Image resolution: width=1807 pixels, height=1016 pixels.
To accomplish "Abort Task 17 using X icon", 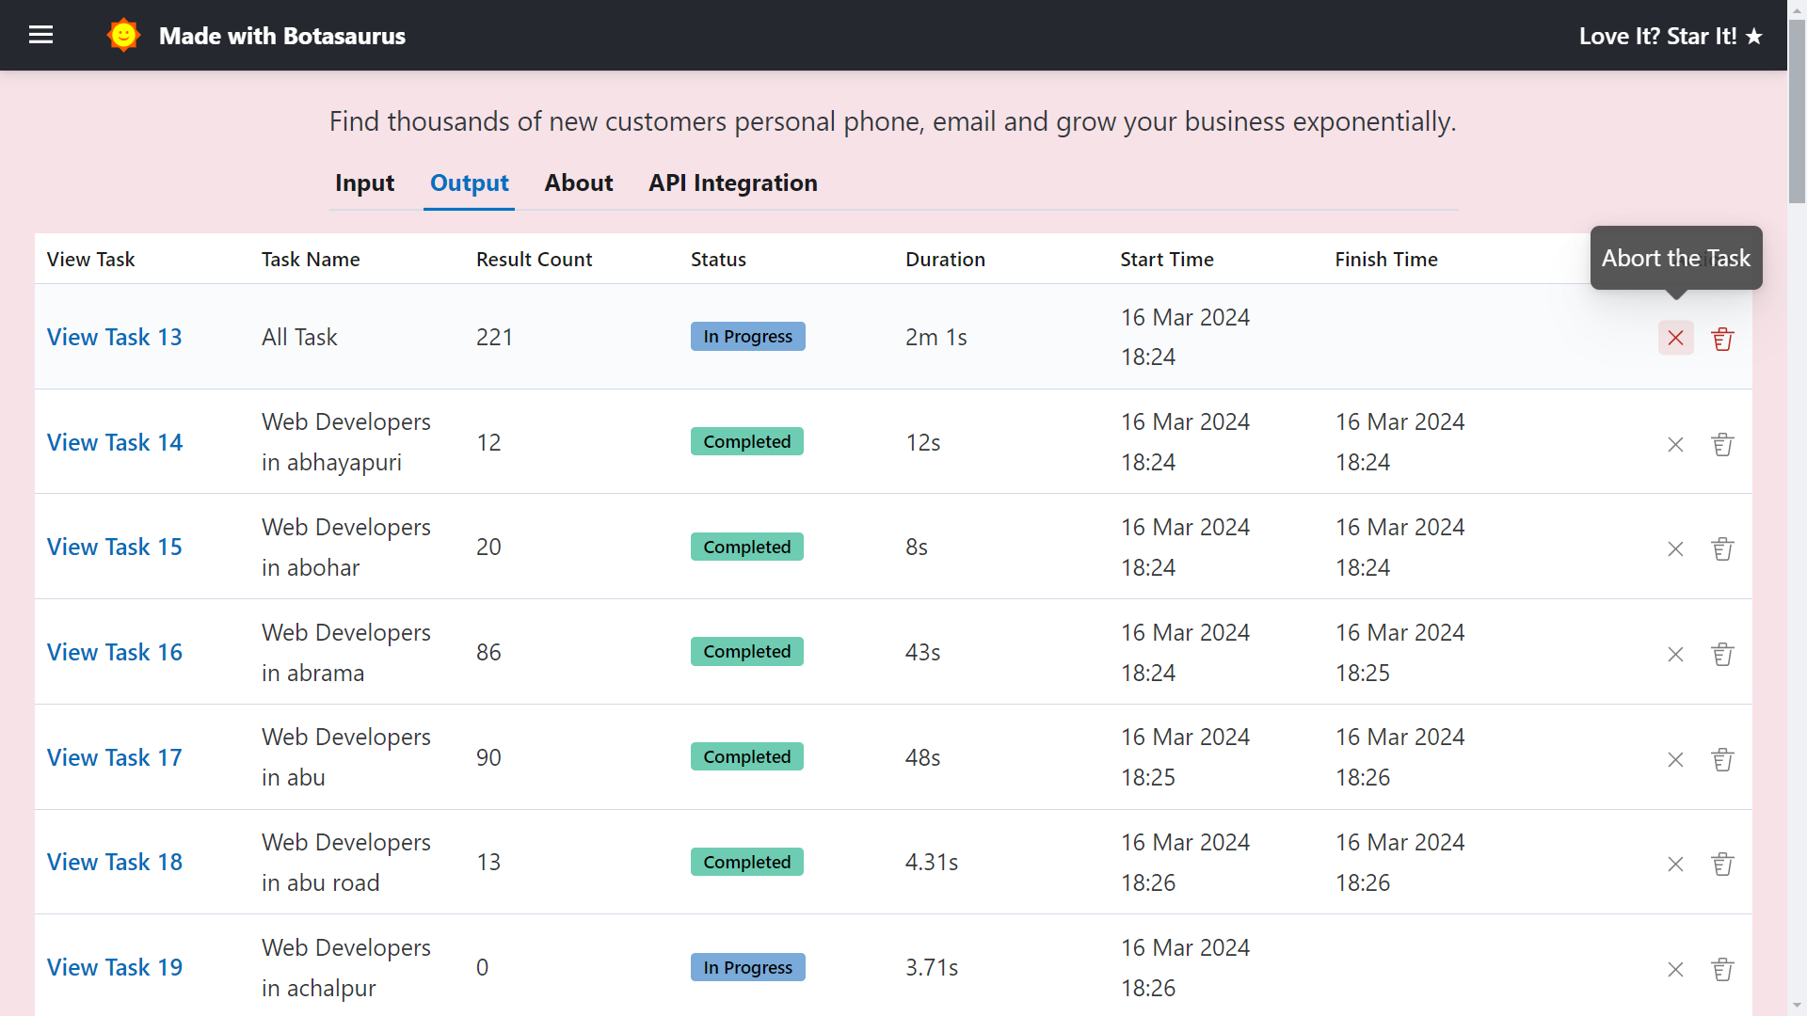I will point(1675,759).
